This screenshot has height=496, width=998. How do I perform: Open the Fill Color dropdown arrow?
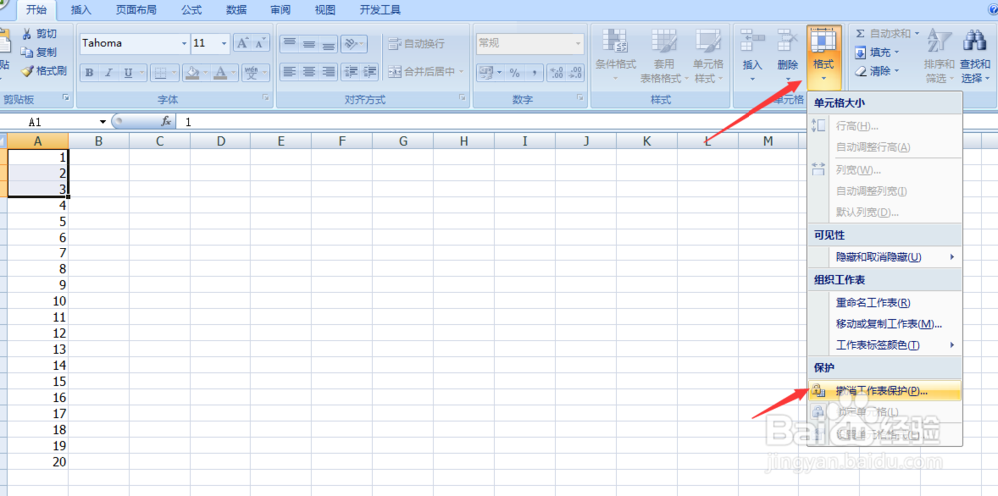tap(205, 73)
